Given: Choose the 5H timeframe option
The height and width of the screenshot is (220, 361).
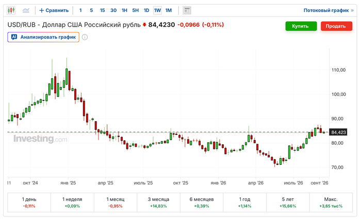Looking at the screenshot, I should (135, 10).
